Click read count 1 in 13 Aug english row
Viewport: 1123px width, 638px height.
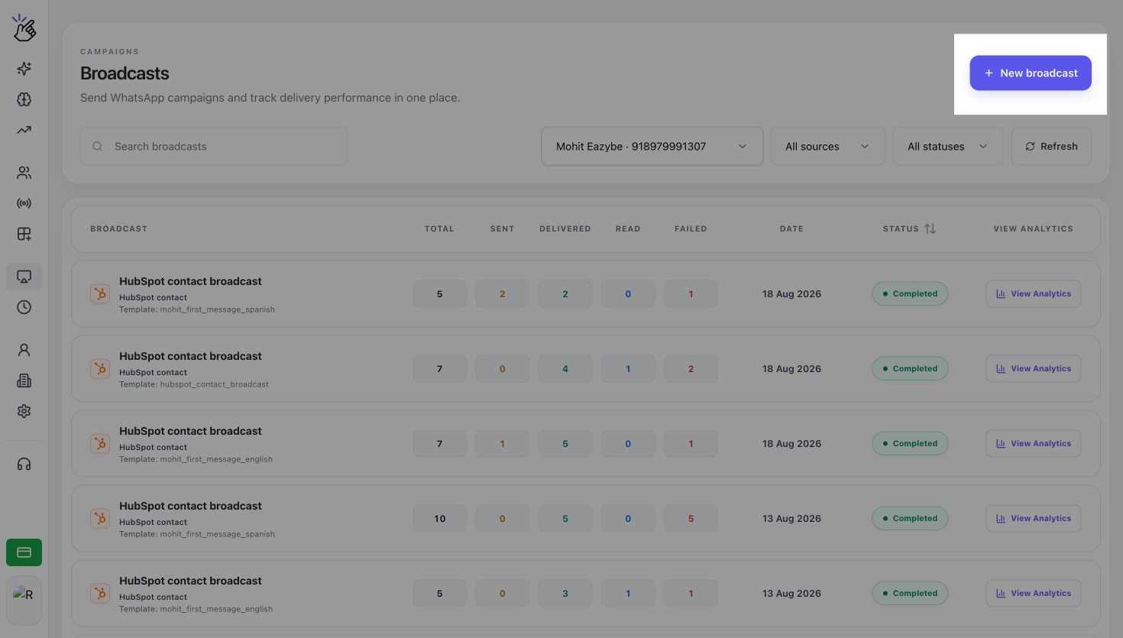[x=628, y=594]
